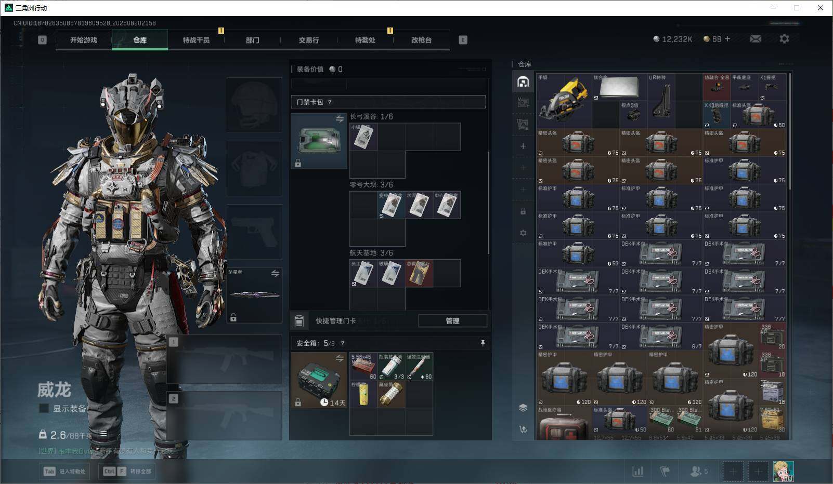Viewport: 833px width, 484px height.
Task: Open the carry weight details list icon
Action: [103, 434]
